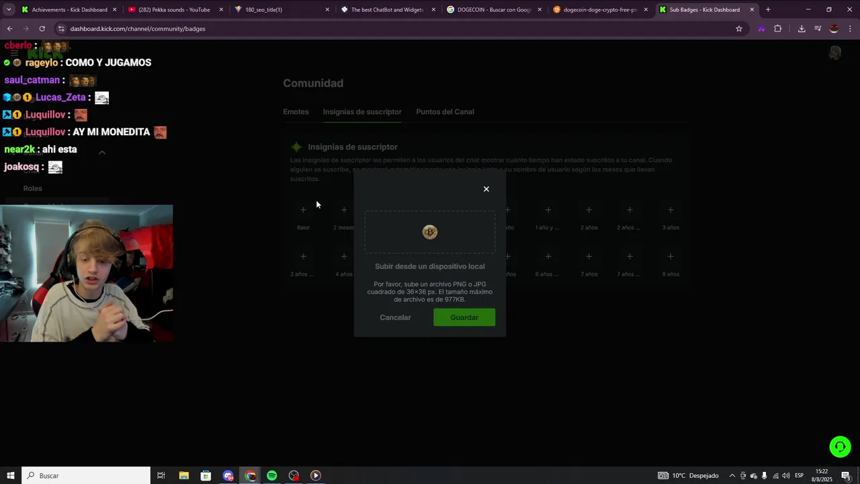
Task: Open the green support chat bubble
Action: tap(840, 446)
